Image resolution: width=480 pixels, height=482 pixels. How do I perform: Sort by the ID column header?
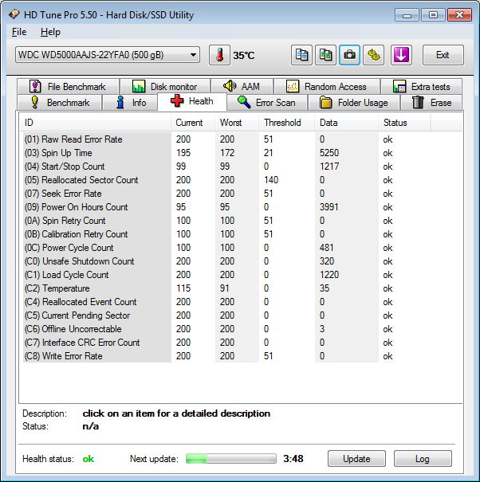coord(95,123)
